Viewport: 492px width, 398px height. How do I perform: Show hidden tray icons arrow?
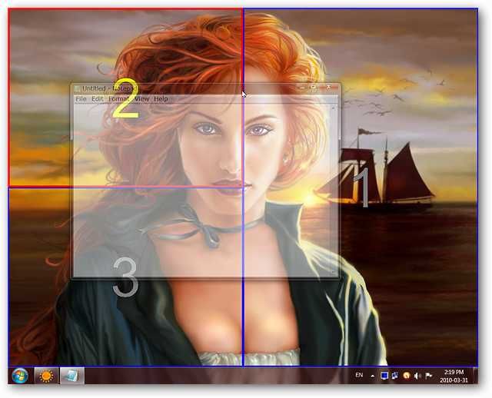[x=372, y=376]
